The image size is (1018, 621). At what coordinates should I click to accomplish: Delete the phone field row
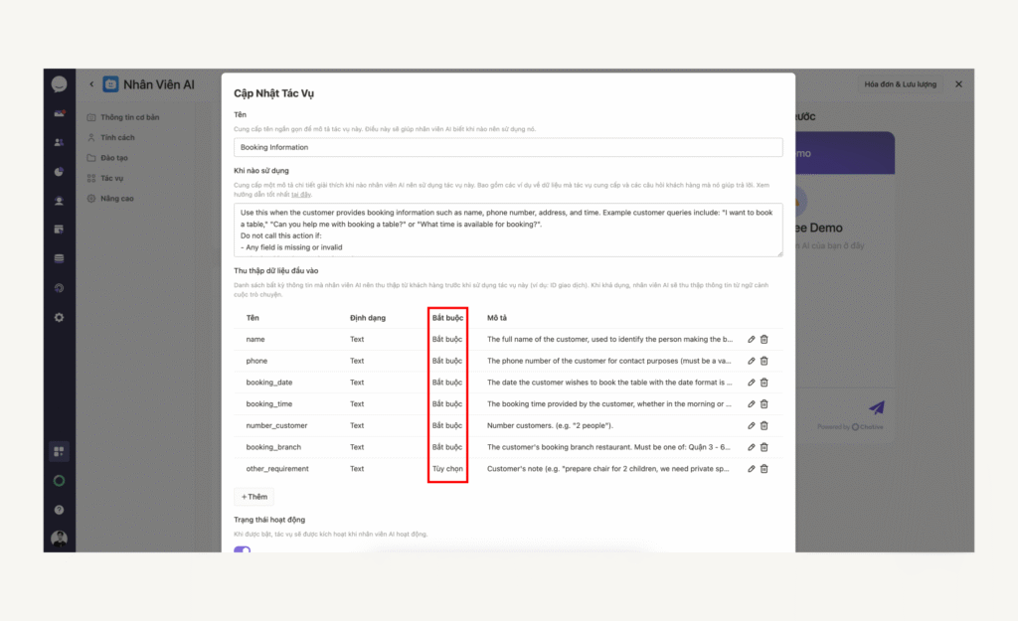764,361
